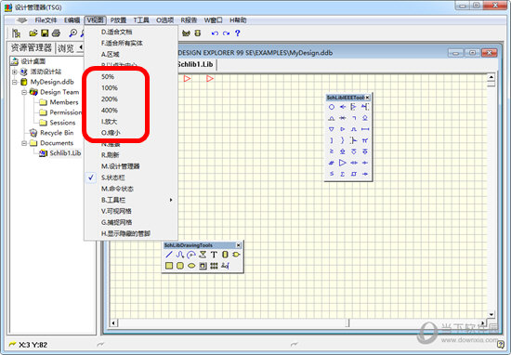Select the rounded rectangle tool in SchLibDrawingTools
This screenshot has height=355, width=511.
[x=180, y=266]
